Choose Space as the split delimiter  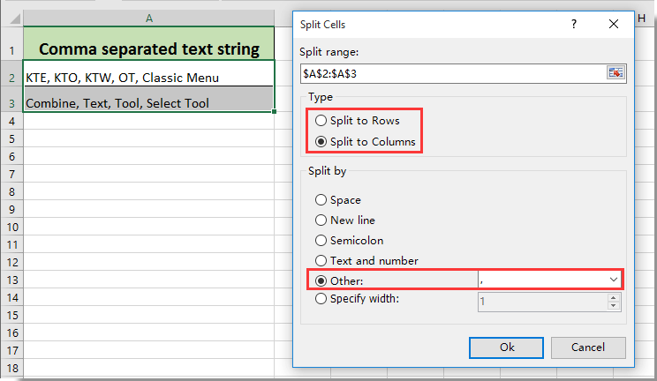pos(321,200)
